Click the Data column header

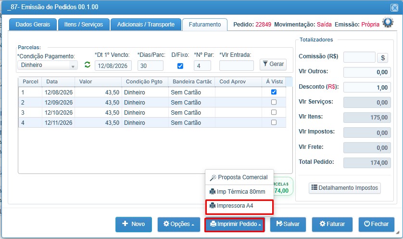pos(58,81)
